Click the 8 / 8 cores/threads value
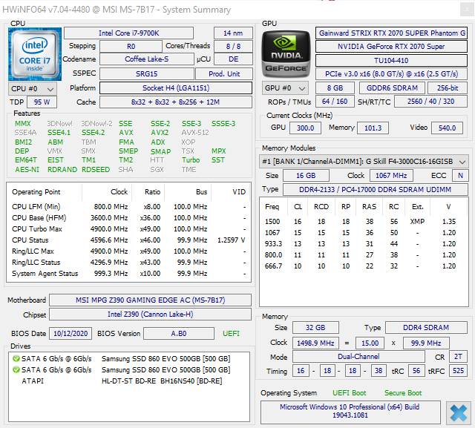The height and width of the screenshot is (428, 475). click(233, 47)
